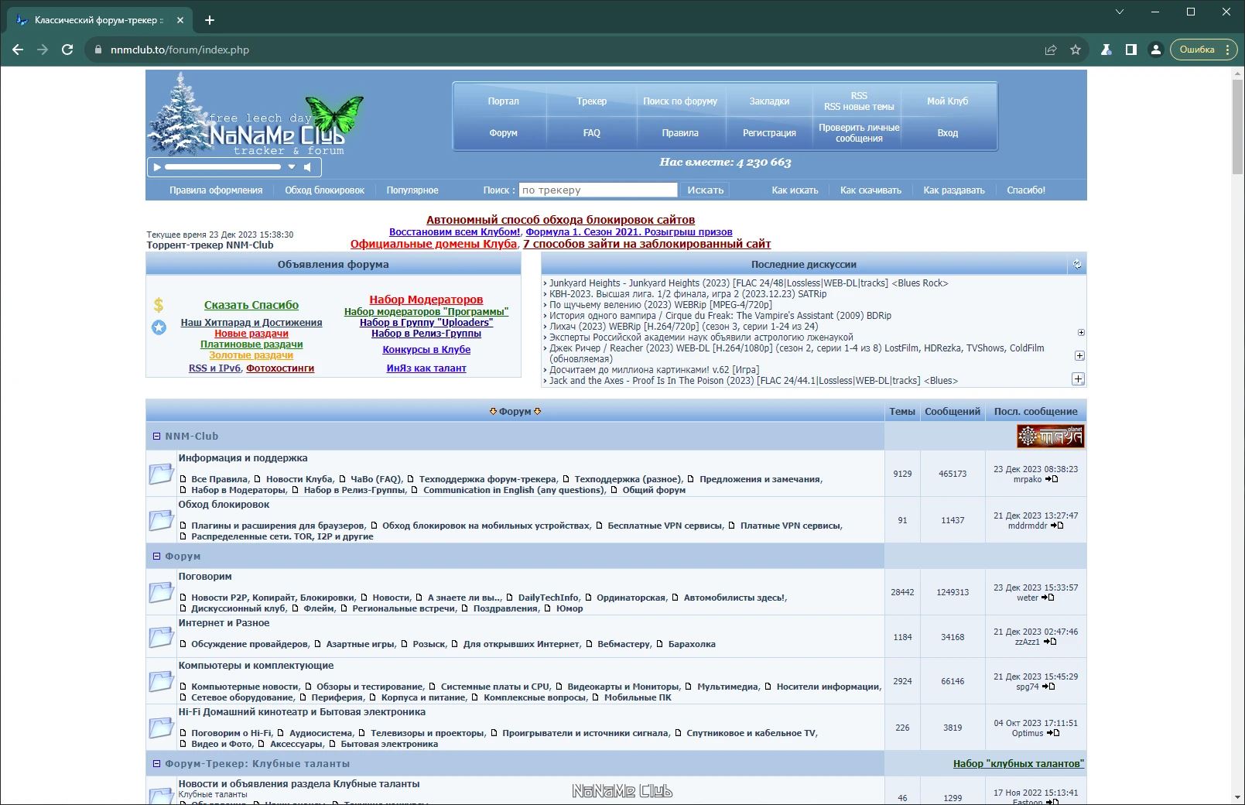Screen dimensions: 1245x805
Task: Open the Как скачивать link
Action: (x=870, y=190)
